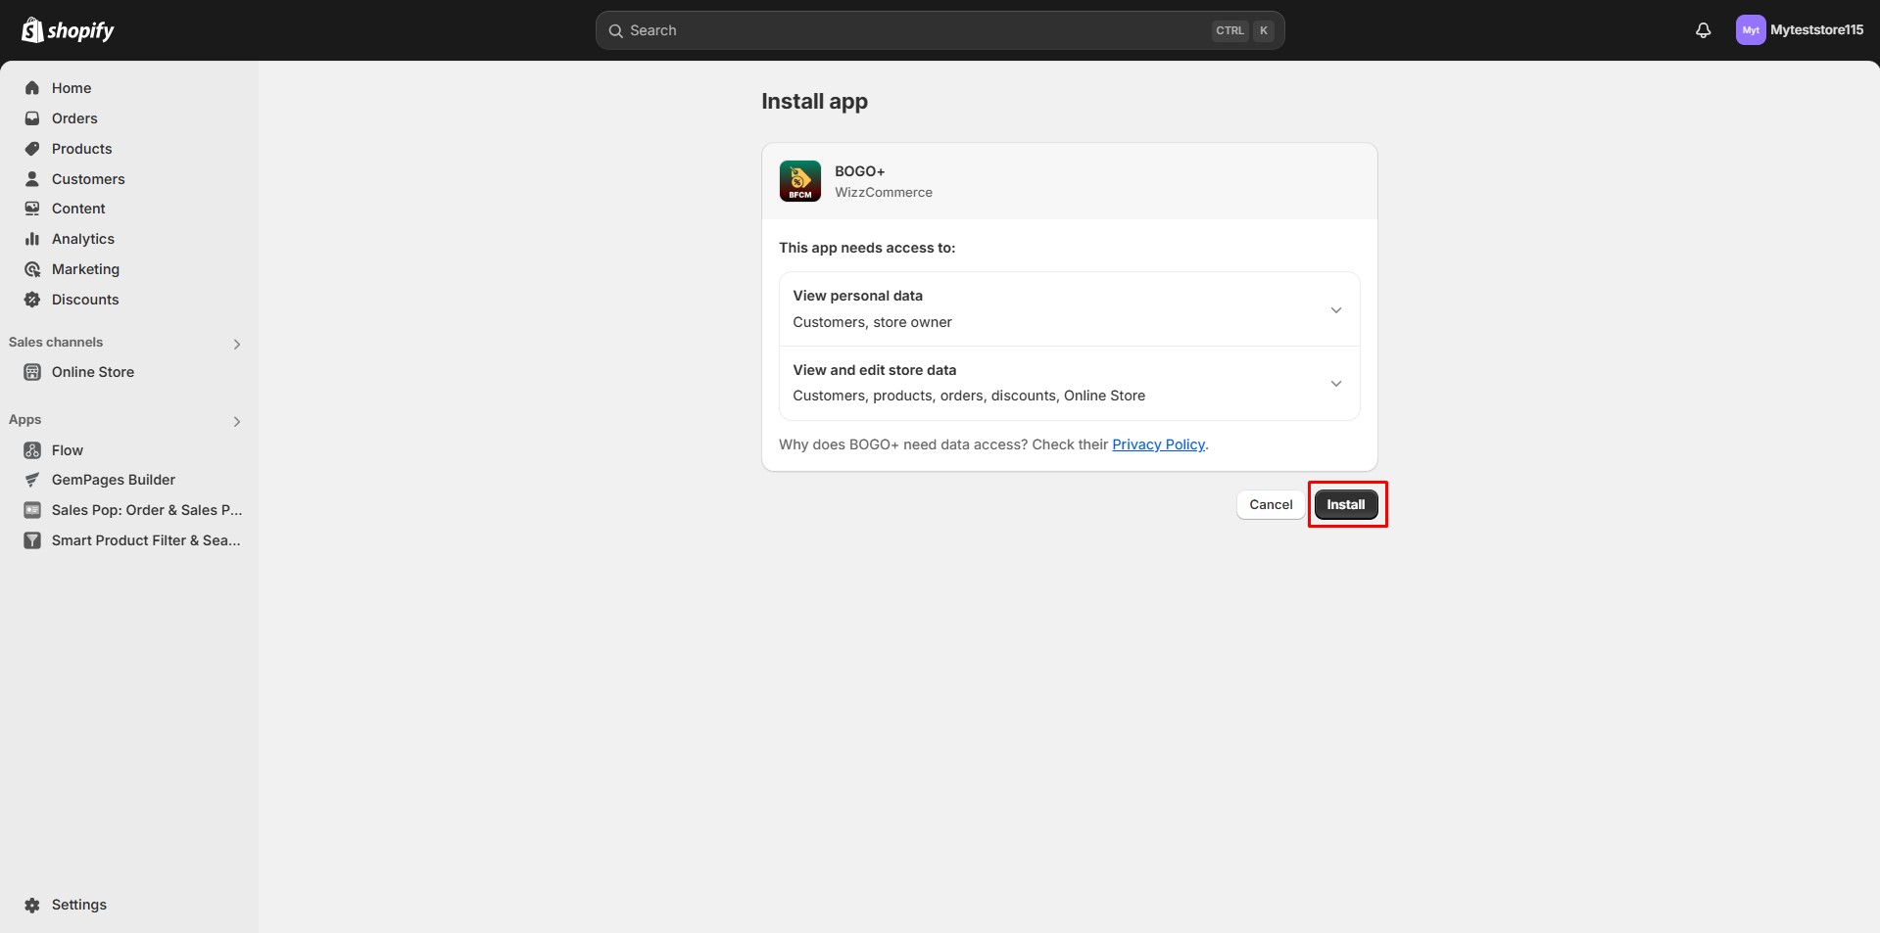Click the BOGO+ app name text
The height and width of the screenshot is (933, 1880).
point(860,171)
